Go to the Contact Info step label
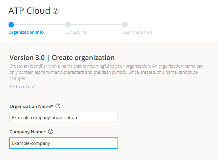Viewport: 218px width, 160px height. pyautogui.click(x=76, y=32)
